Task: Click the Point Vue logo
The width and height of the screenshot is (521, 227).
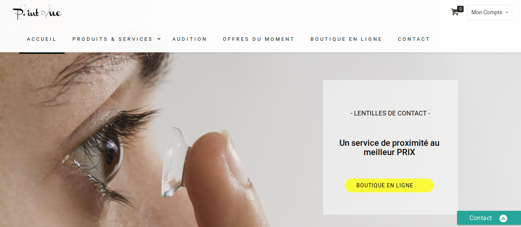Action: pos(37,13)
